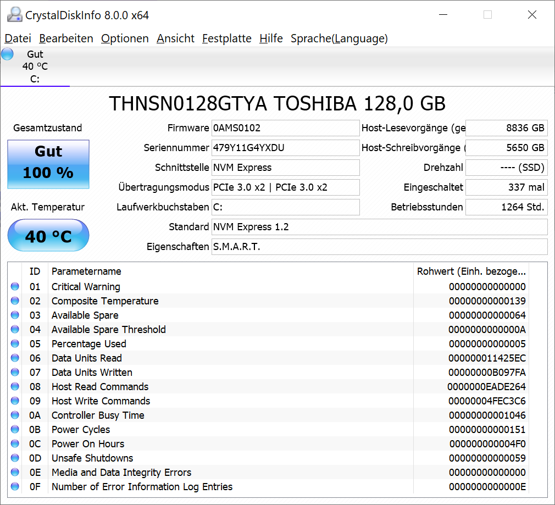
Task: Open the Datei menu
Action: pyautogui.click(x=18, y=38)
